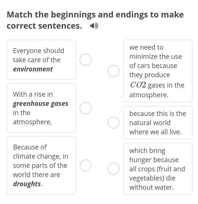Viewport: 198px width, 204px height.
Task: Select the circle beside 'With a rise in greenhouse gases'
Action: click(86, 108)
